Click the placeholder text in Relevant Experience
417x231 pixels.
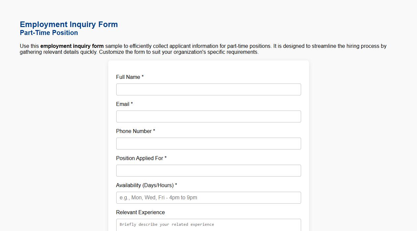click(x=166, y=224)
